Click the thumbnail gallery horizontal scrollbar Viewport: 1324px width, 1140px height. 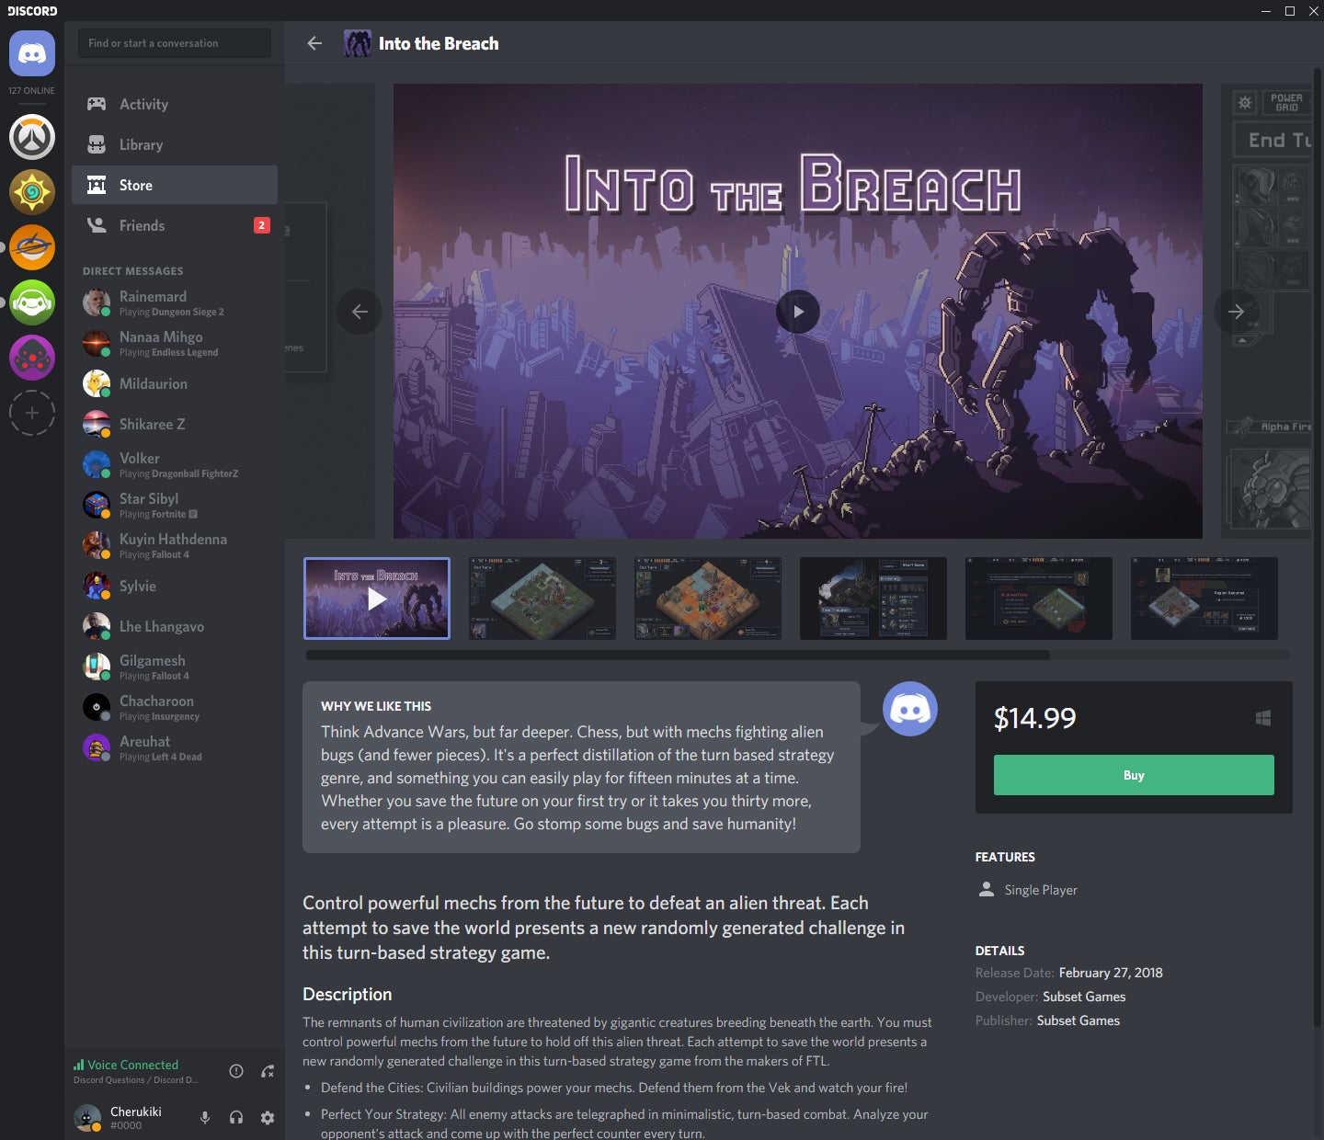[x=678, y=655]
